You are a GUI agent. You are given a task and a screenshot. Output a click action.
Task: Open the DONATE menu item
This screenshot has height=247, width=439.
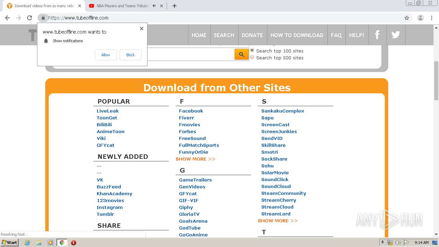tap(252, 35)
